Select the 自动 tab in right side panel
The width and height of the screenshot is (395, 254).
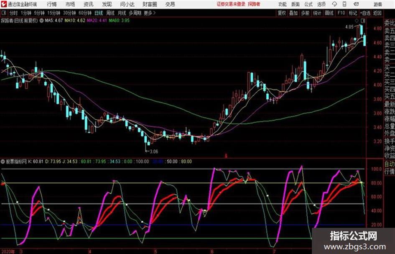pyautogui.click(x=390, y=164)
